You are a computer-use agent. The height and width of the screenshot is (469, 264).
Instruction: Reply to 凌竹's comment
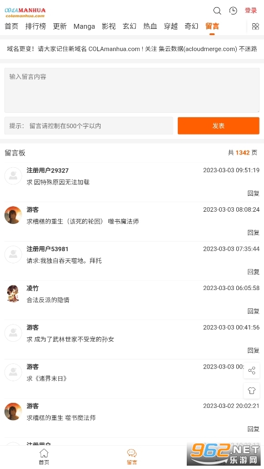coord(253,311)
